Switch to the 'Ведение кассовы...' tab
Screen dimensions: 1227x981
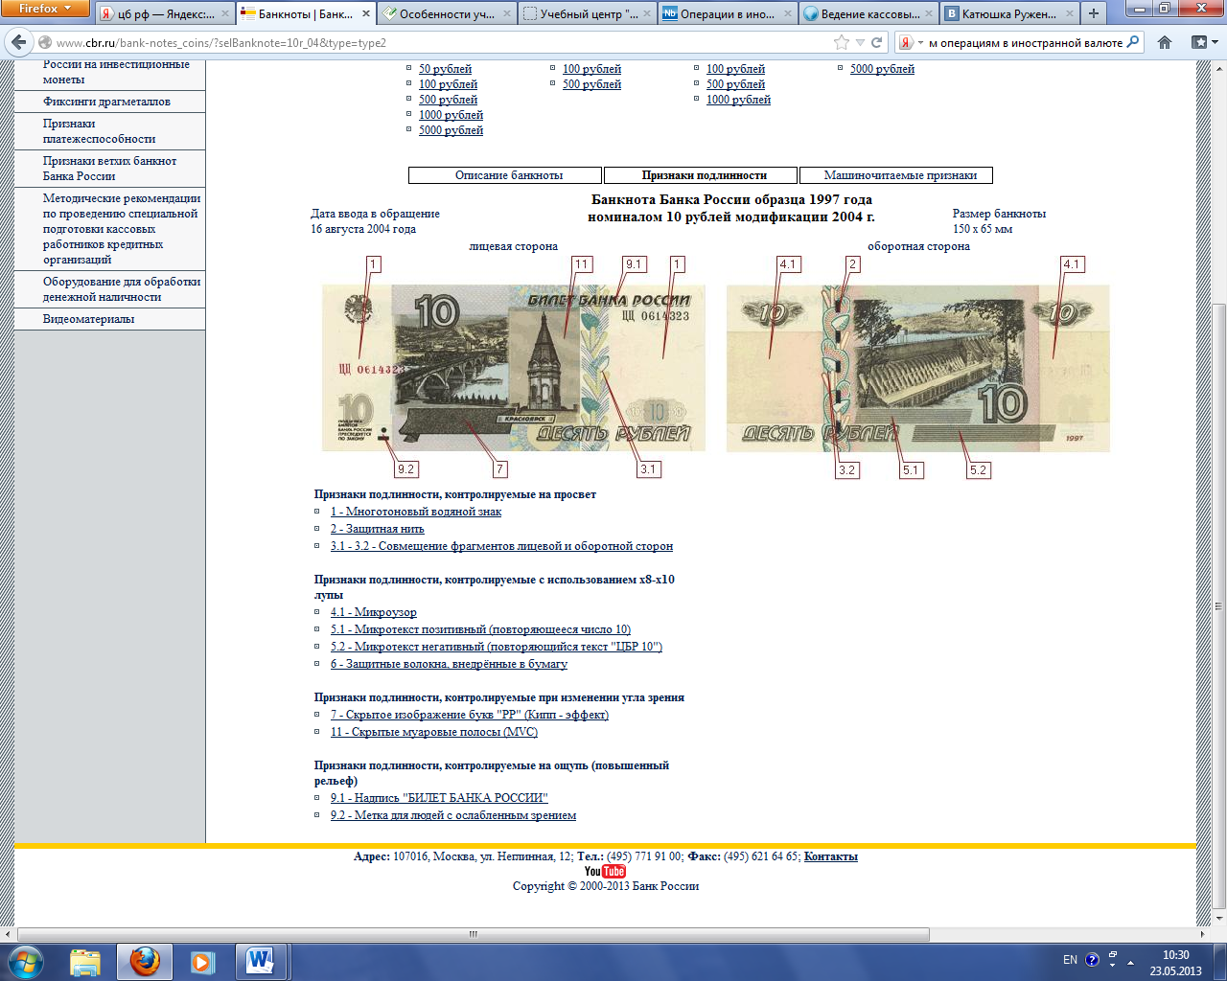[869, 14]
